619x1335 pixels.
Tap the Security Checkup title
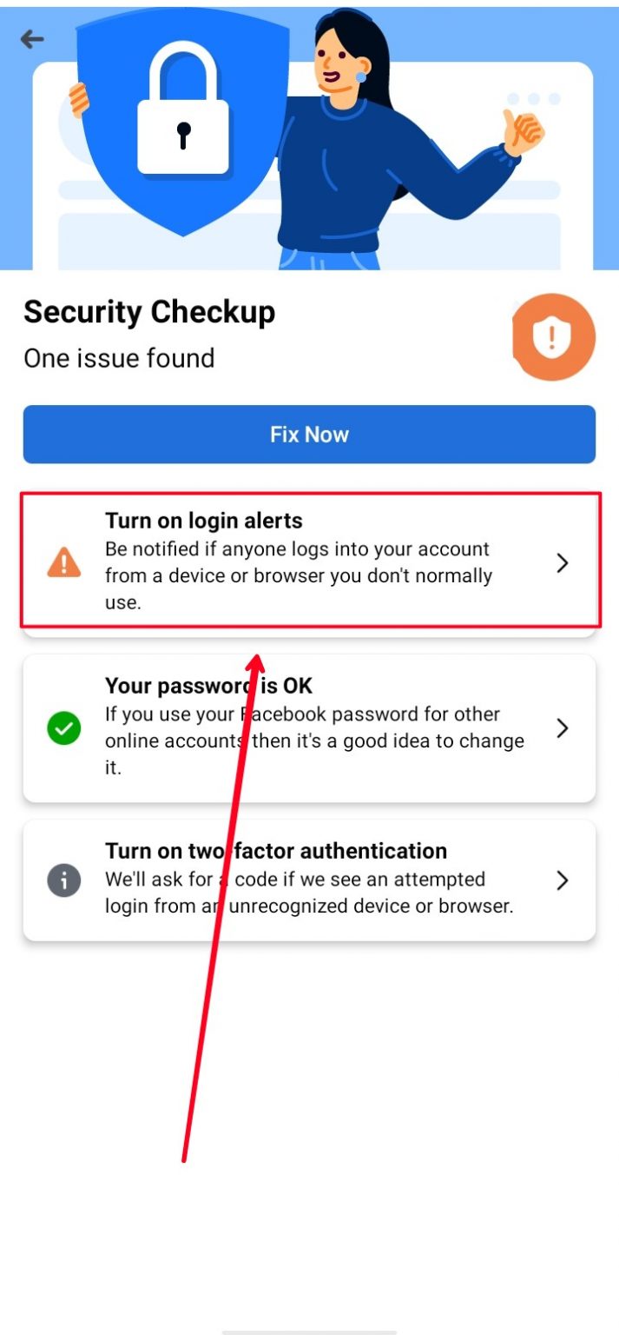tap(149, 311)
